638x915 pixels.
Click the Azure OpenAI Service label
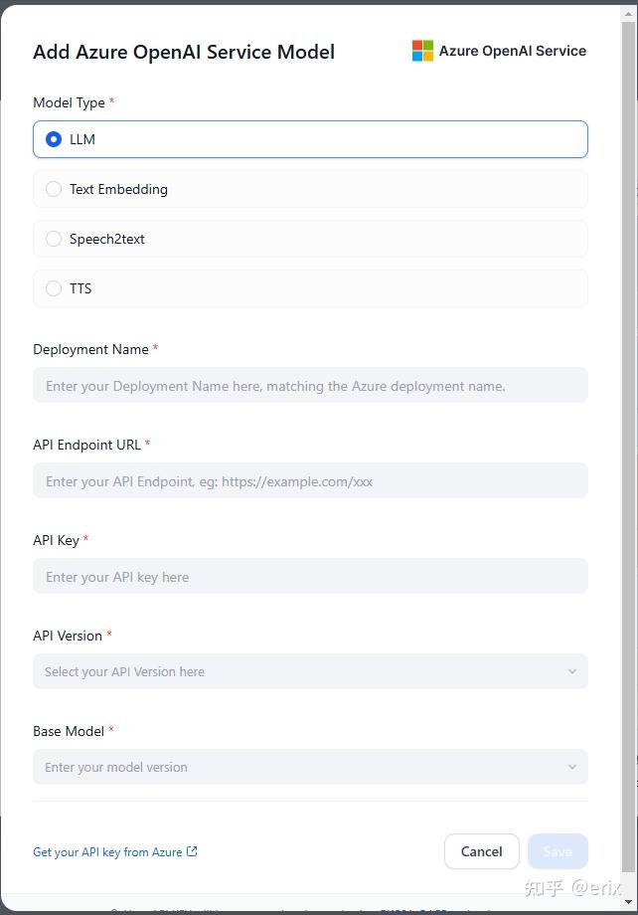[513, 51]
